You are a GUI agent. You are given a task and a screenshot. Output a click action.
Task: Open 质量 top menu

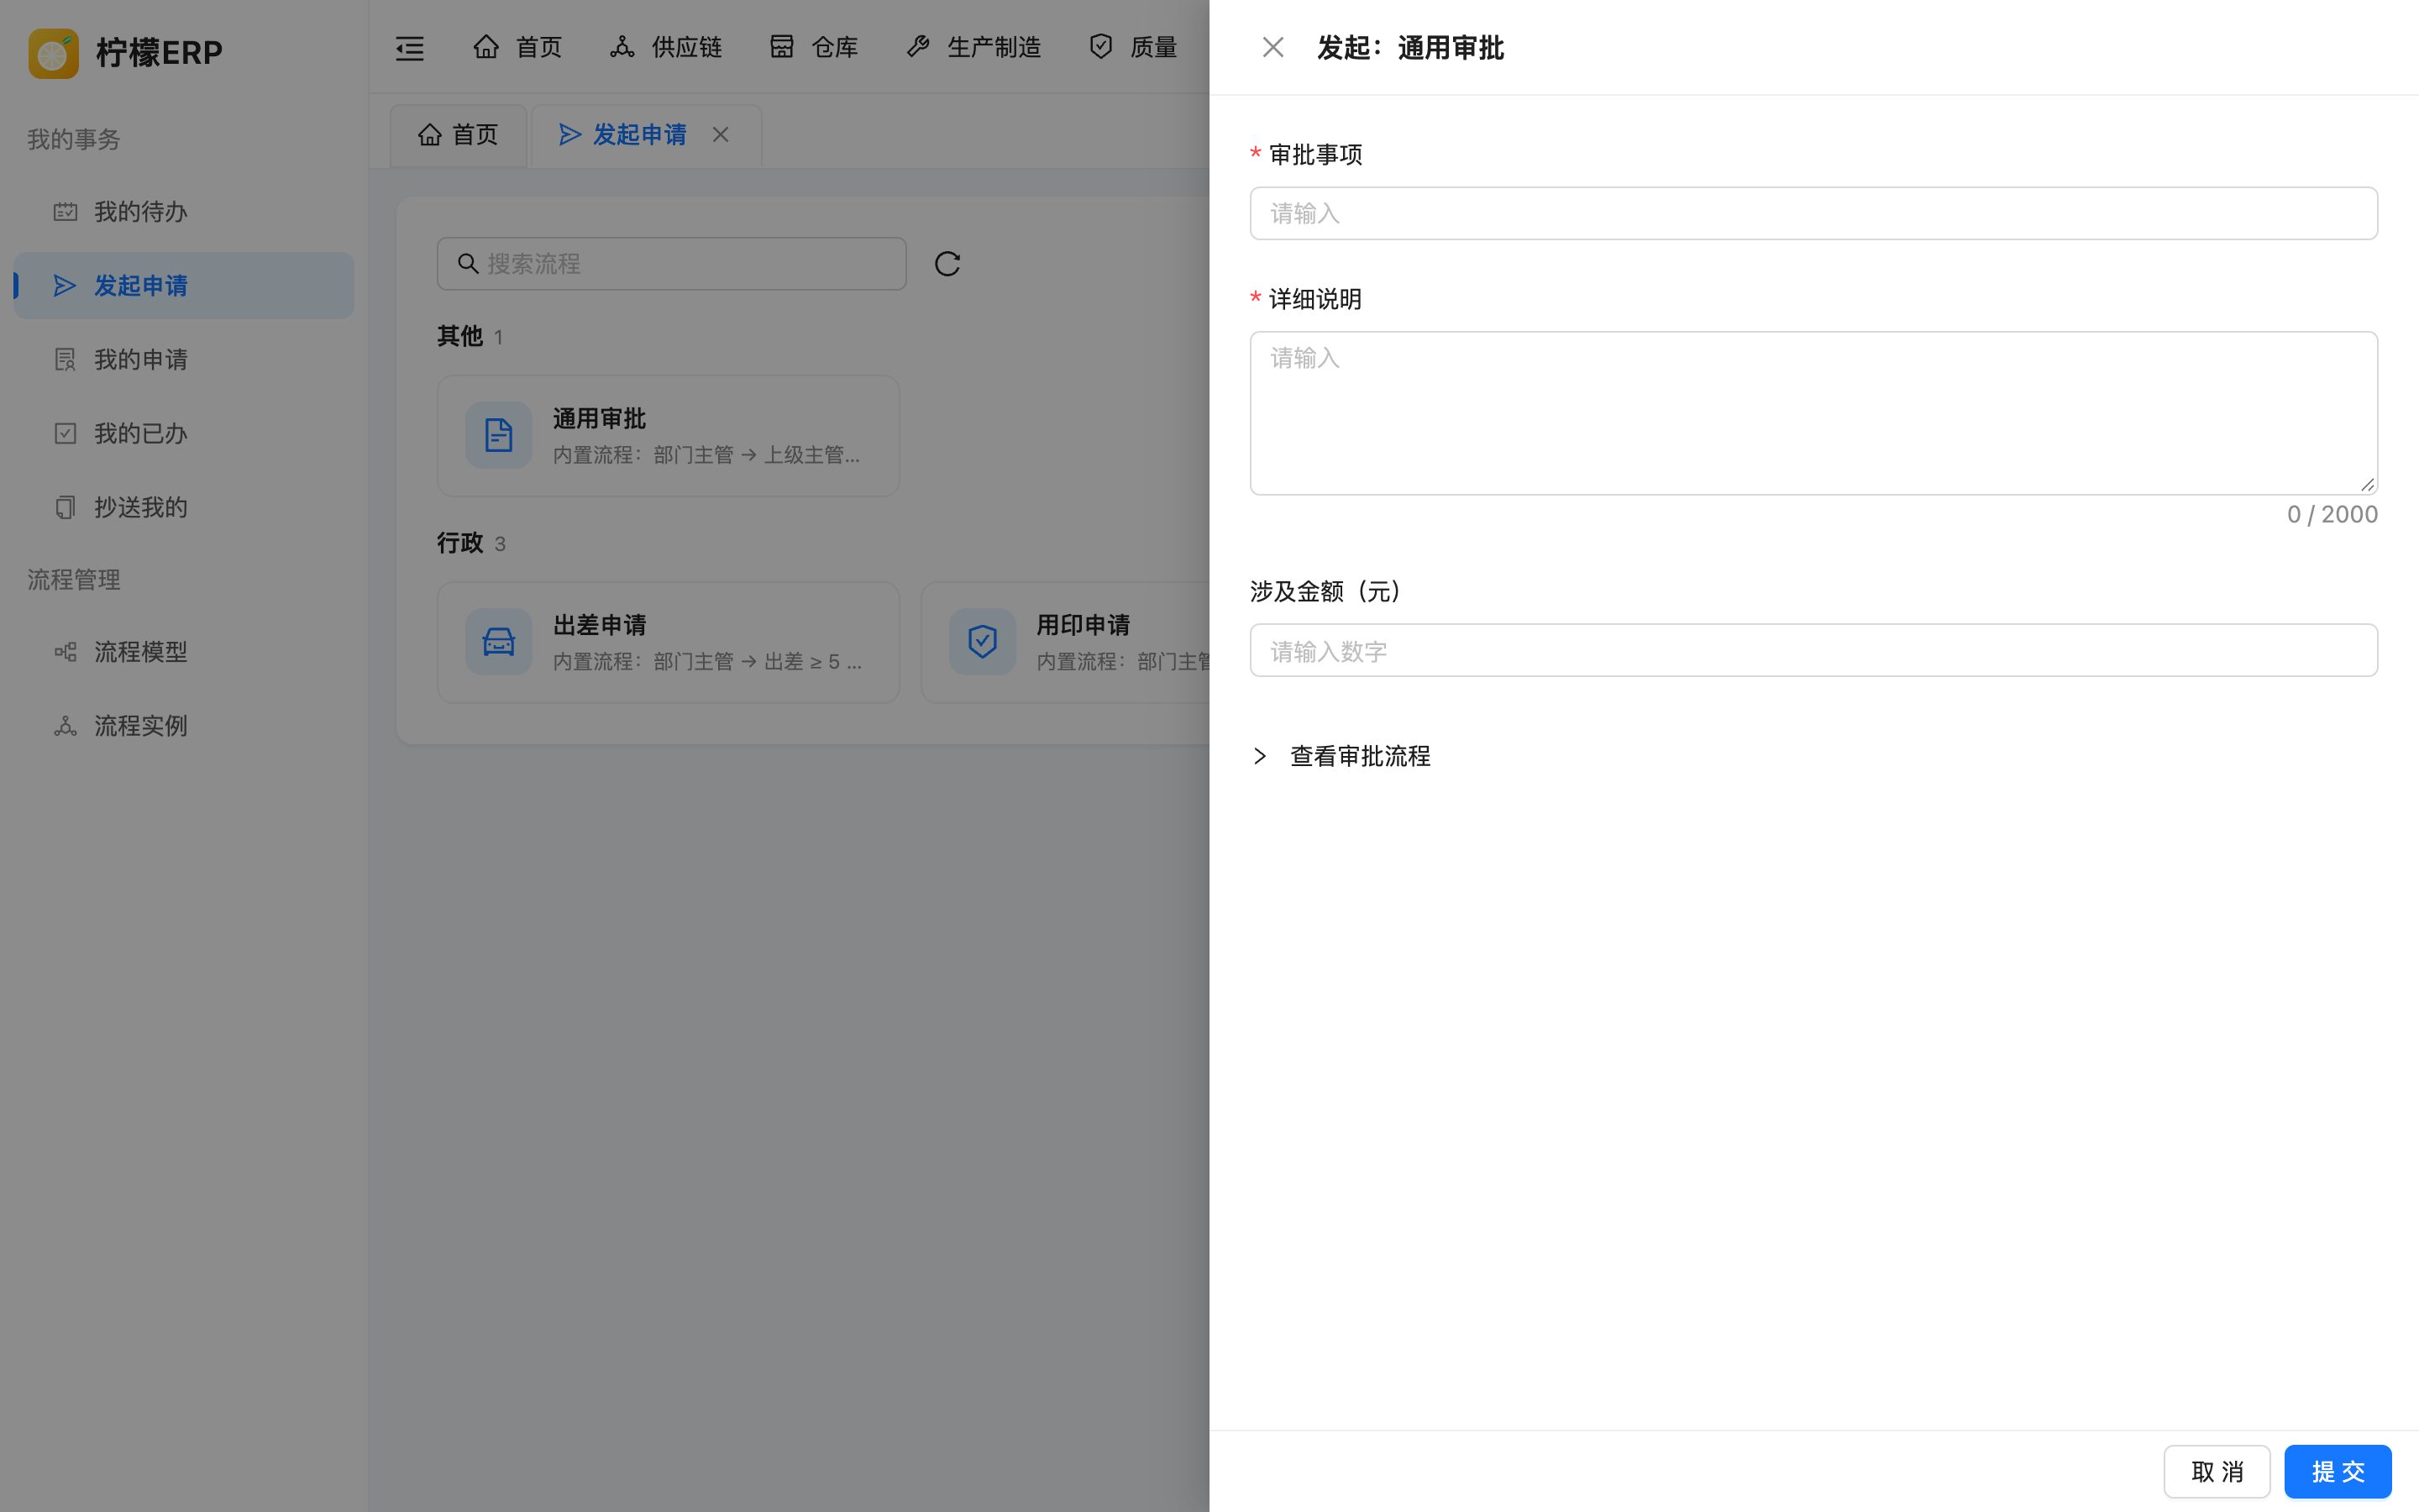1132,47
